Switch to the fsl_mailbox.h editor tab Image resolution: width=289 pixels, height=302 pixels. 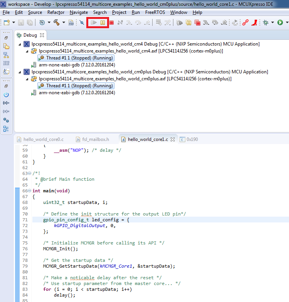(x=95, y=139)
